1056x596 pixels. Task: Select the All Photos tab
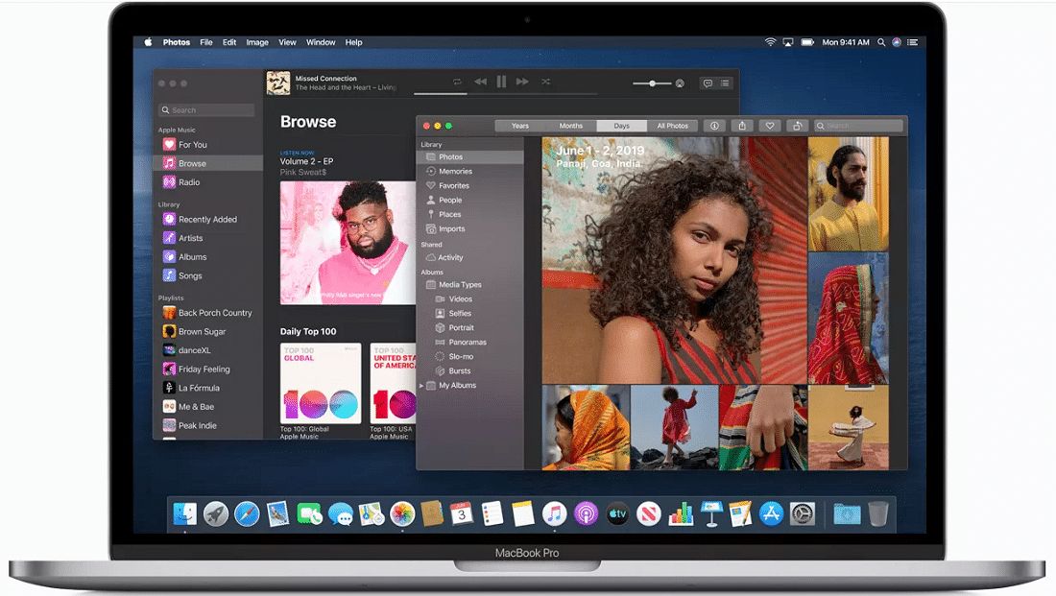click(673, 126)
